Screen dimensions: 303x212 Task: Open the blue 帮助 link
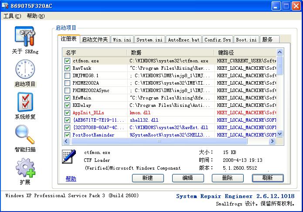pyautogui.click(x=71, y=178)
